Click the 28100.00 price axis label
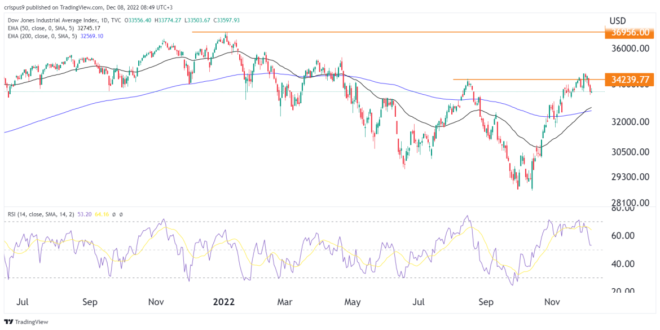This screenshot has width=660, height=330. pyautogui.click(x=629, y=203)
